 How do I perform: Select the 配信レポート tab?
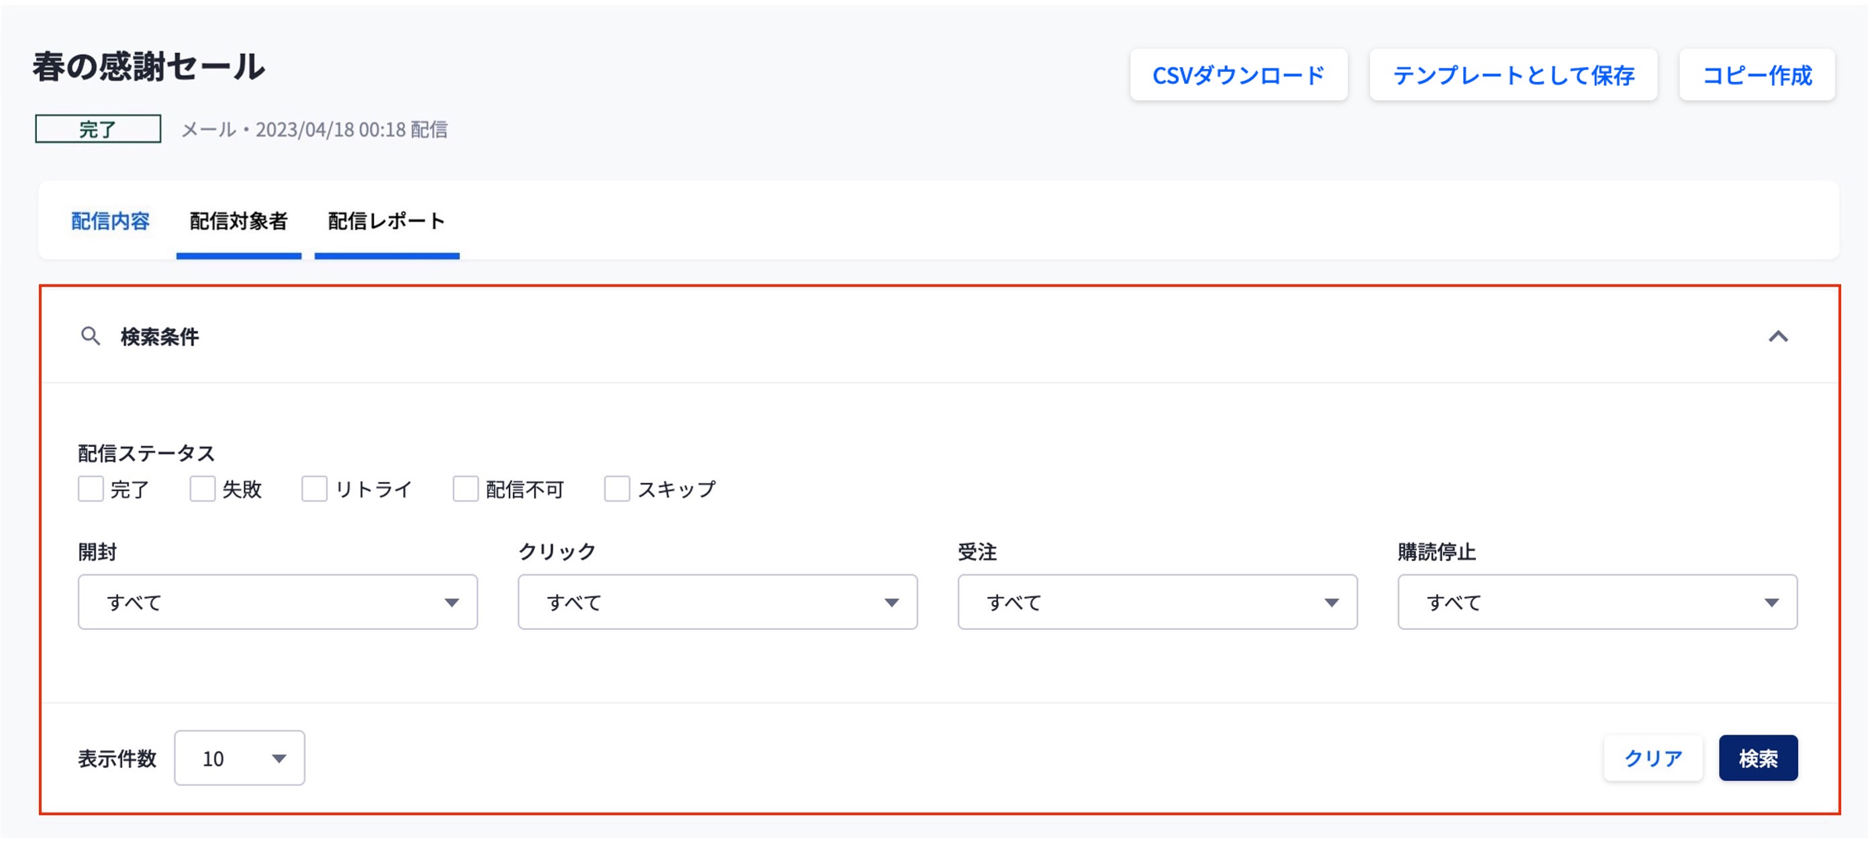click(x=386, y=221)
